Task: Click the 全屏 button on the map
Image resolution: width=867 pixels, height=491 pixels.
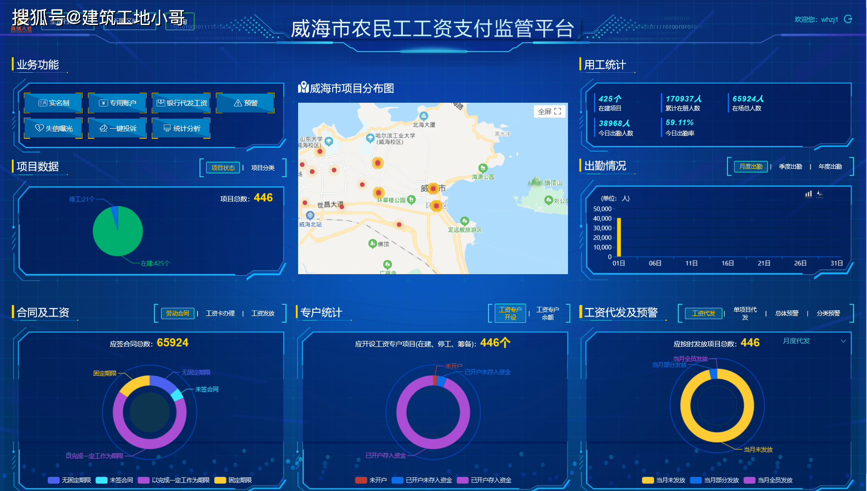Action: point(549,111)
